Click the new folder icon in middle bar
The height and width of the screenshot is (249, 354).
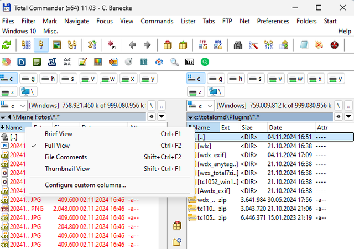[x=177, y=242]
